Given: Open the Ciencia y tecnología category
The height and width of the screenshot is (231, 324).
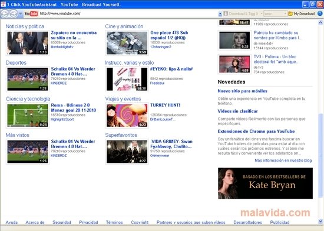Looking at the screenshot, I should (28, 99).
